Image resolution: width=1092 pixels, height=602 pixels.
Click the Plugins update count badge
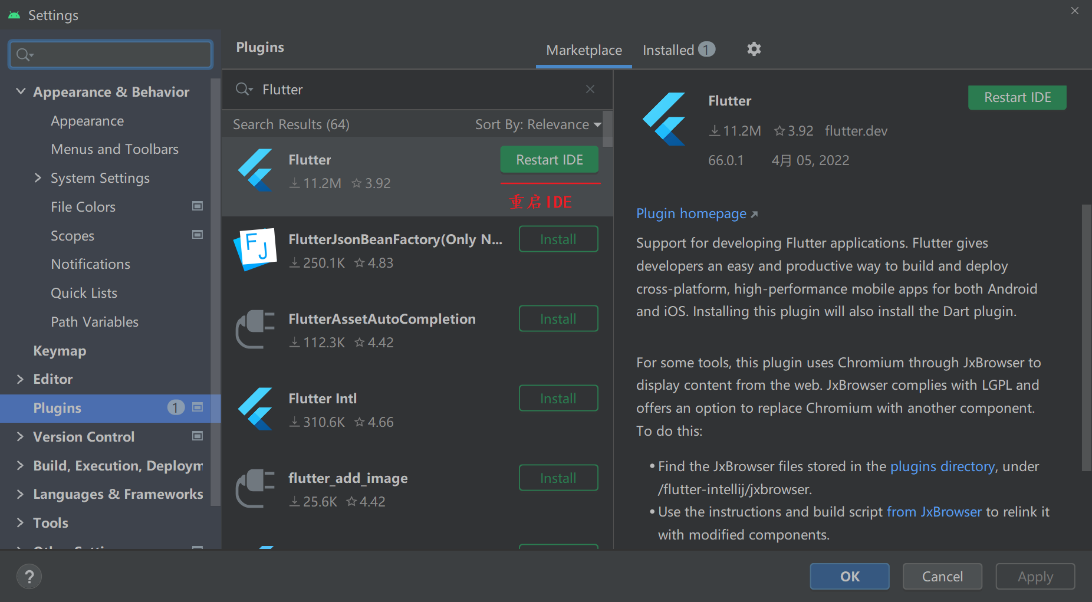click(x=176, y=407)
